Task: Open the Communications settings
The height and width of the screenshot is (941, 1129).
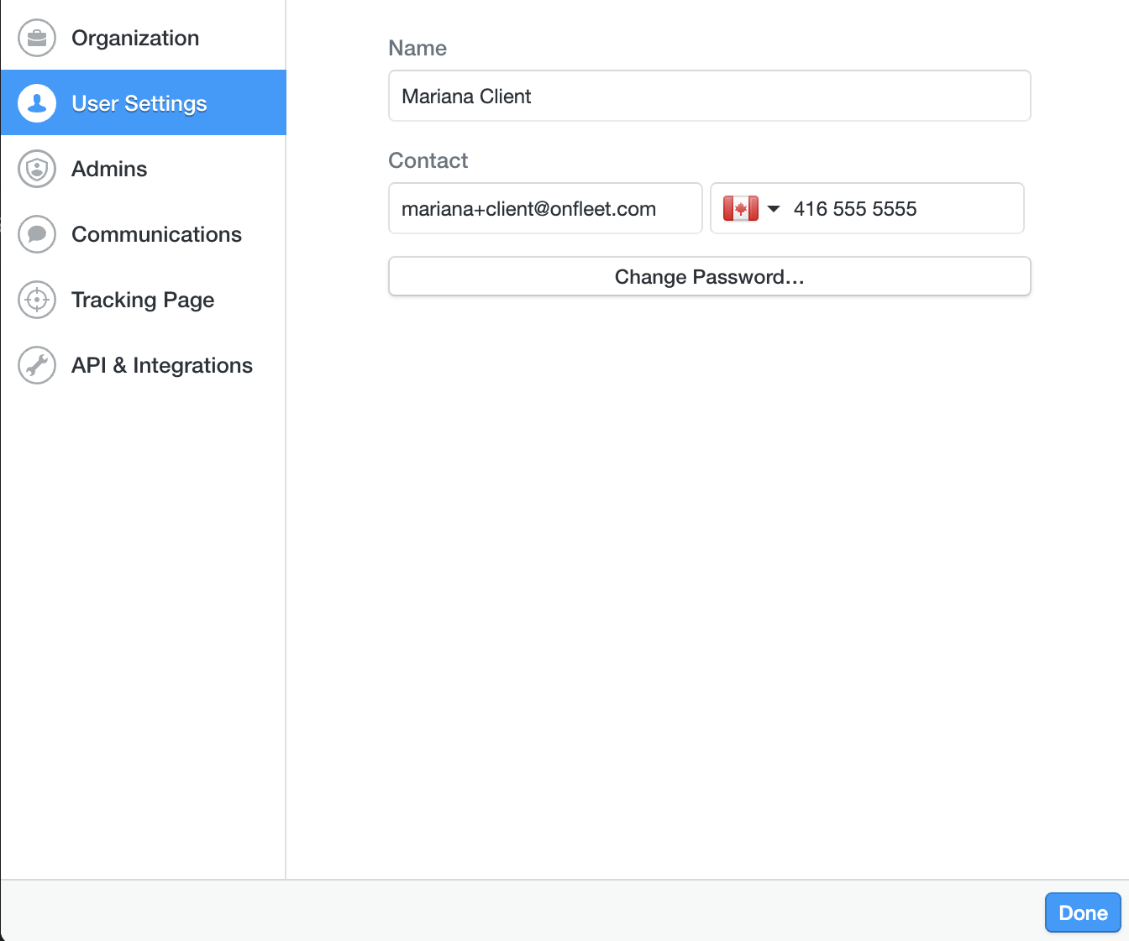Action: point(144,234)
